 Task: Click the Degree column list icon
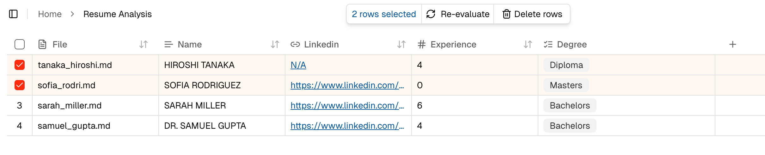point(548,44)
